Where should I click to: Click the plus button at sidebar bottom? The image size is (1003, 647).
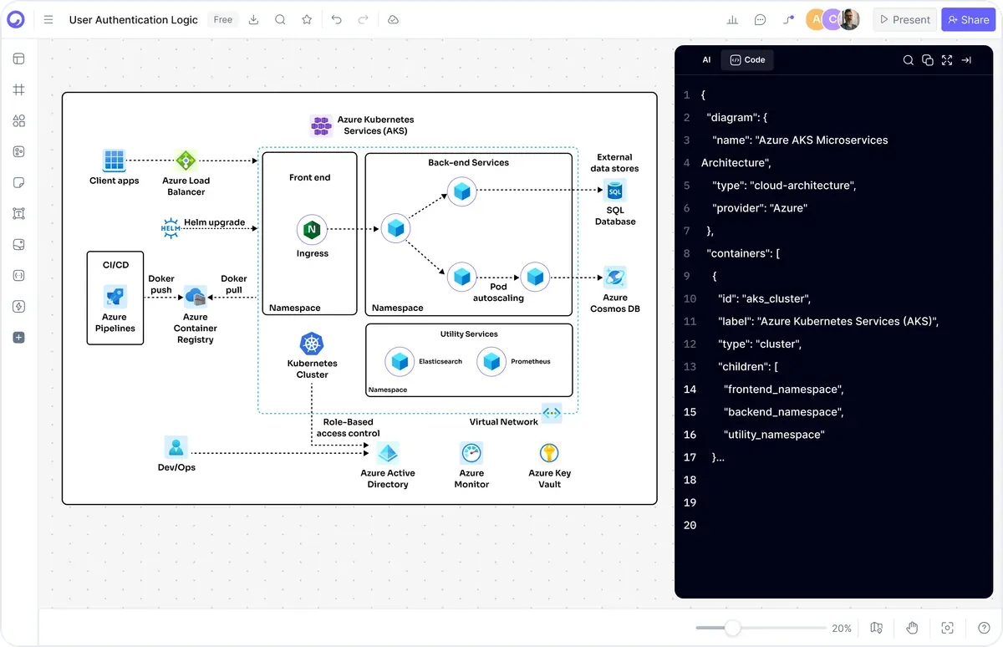pos(19,338)
